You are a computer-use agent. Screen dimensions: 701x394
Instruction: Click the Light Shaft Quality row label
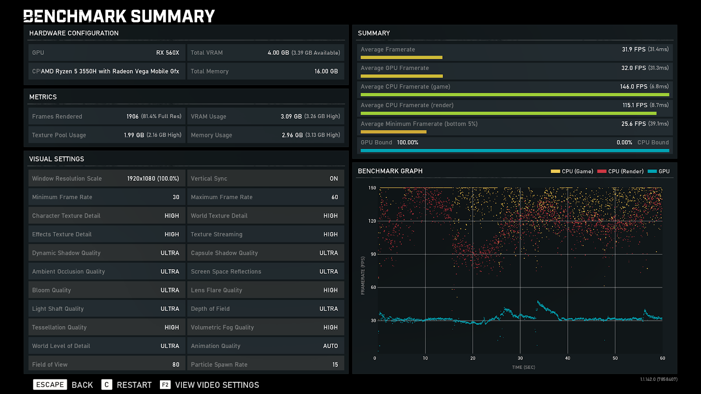[x=58, y=309]
